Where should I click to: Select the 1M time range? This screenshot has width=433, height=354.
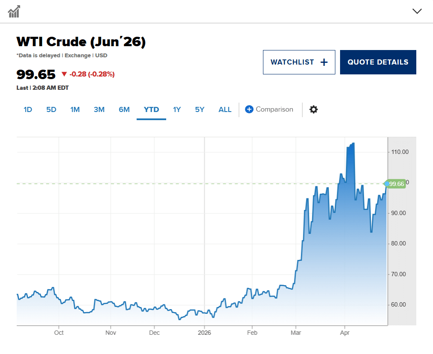coord(75,109)
